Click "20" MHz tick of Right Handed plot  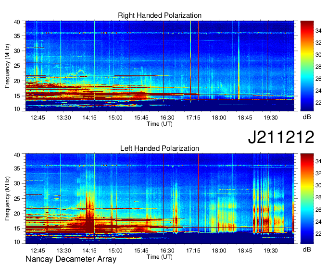pyautogui.click(x=17, y=81)
